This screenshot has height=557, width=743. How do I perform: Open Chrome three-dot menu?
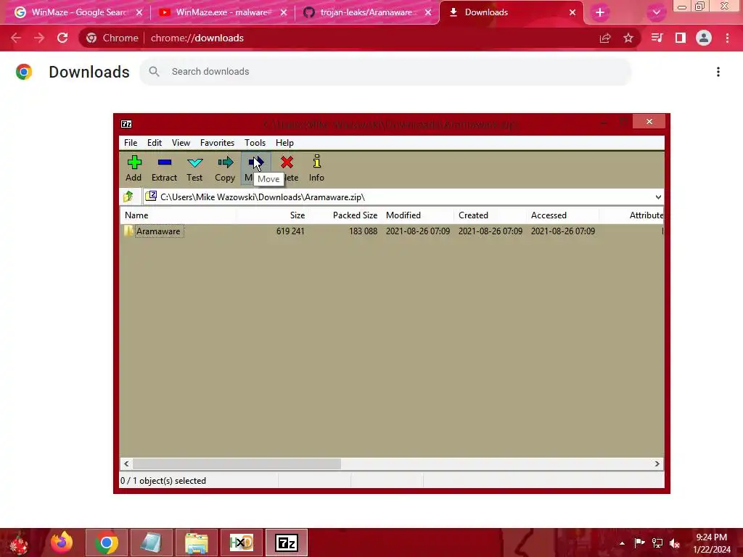pyautogui.click(x=727, y=38)
